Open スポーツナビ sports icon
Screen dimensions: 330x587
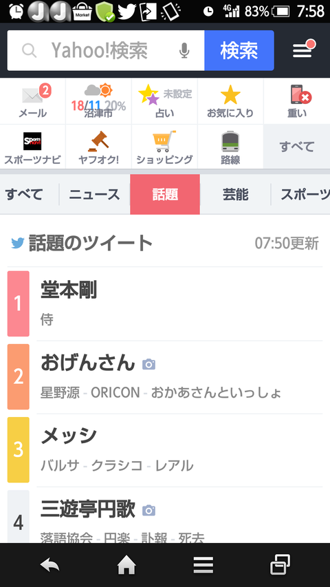coord(32,147)
